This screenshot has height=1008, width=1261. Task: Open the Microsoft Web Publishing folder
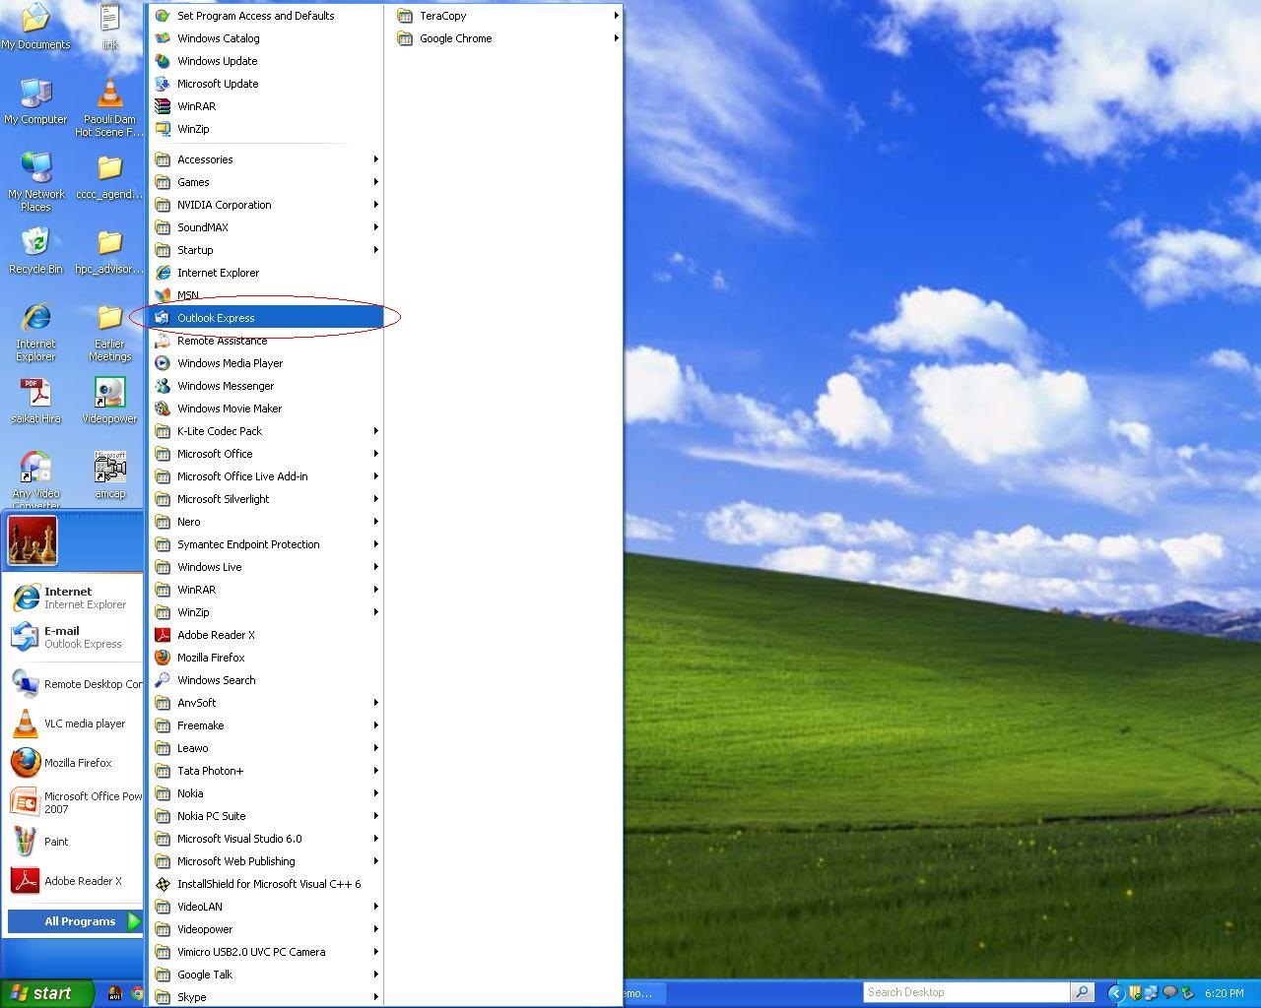(267, 861)
